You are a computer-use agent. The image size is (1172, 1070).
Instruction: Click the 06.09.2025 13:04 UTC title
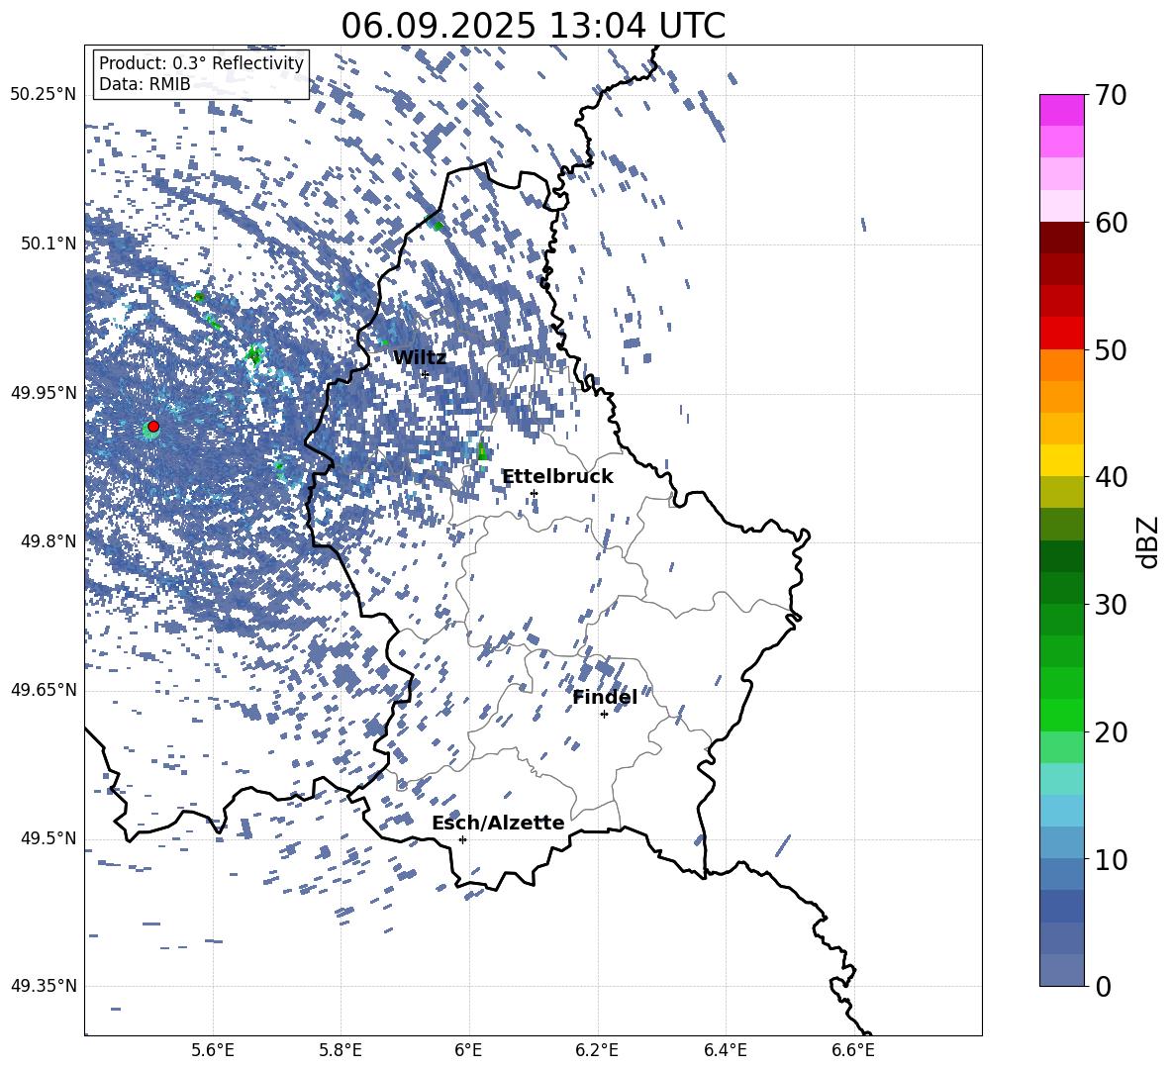[533, 26]
